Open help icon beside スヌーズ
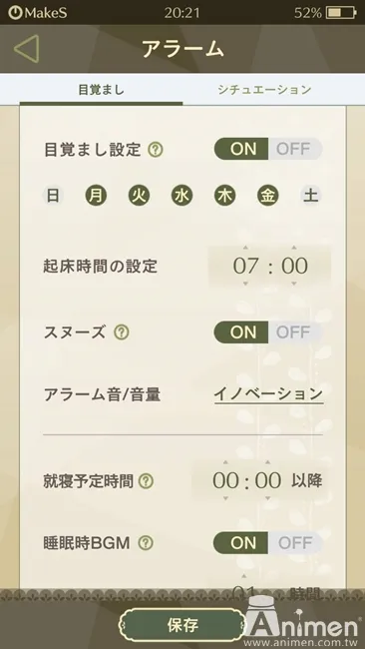Image resolution: width=365 pixels, height=649 pixels. click(x=122, y=332)
